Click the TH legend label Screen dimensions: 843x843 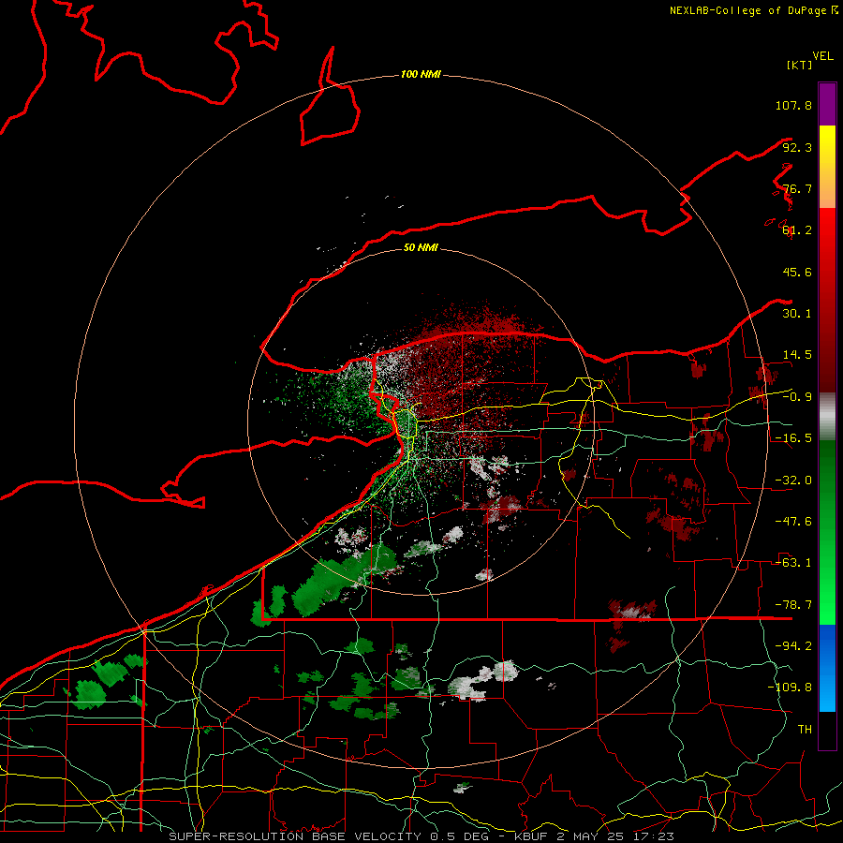pos(805,730)
